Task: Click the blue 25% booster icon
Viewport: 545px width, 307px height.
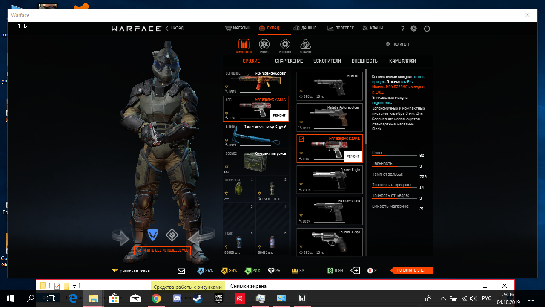Action: pos(201,271)
